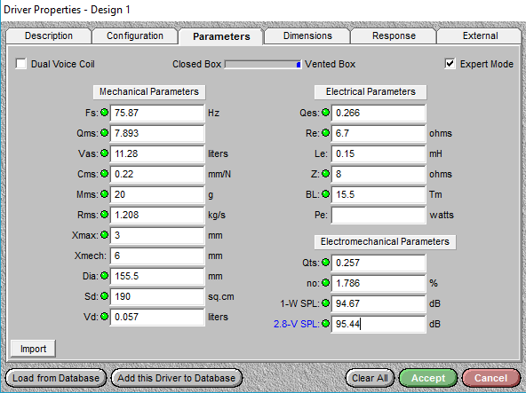Click the green indicator next to Vas
The image size is (526, 393).
(104, 153)
